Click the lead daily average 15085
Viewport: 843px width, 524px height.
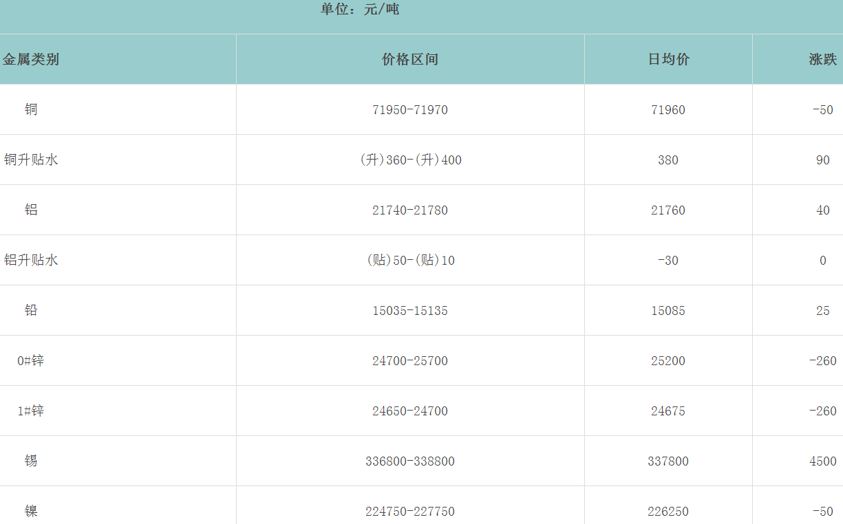[x=668, y=311]
